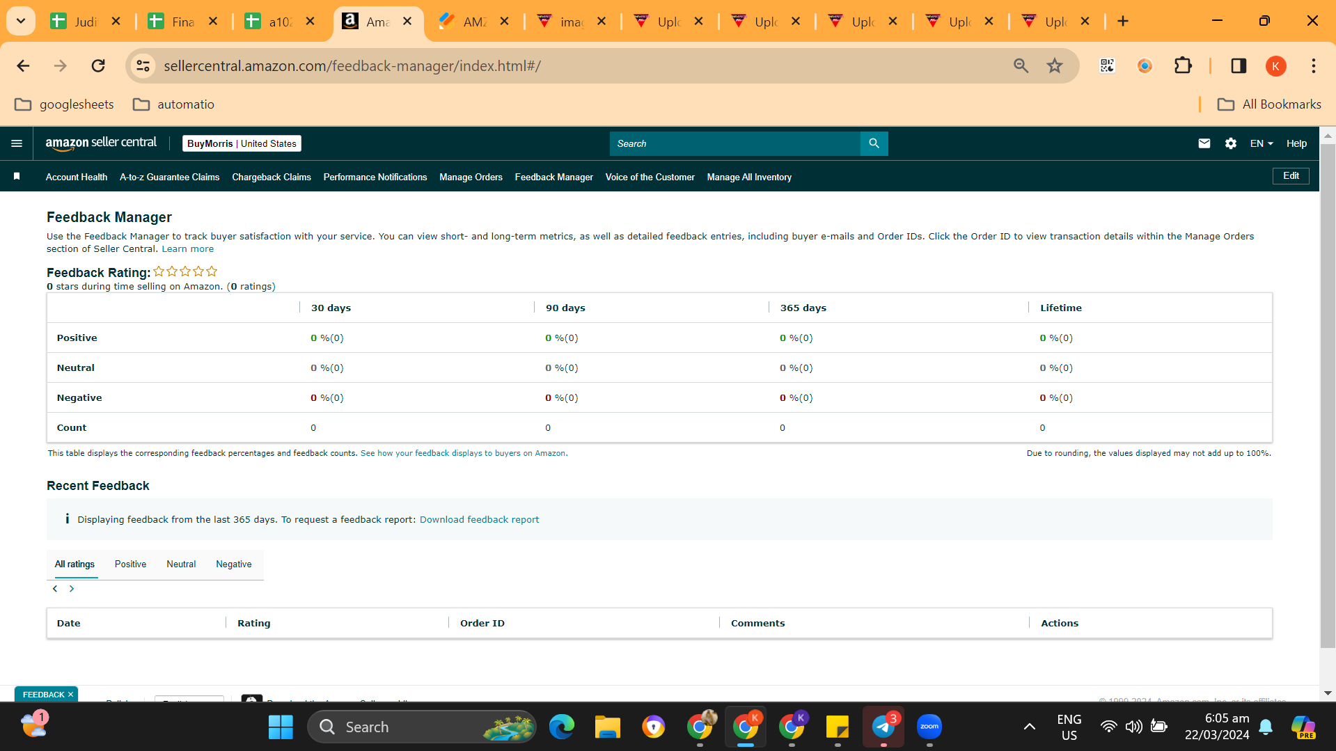Viewport: 1336px width, 751px height.
Task: Expand the EN language dropdown
Action: click(x=1262, y=143)
